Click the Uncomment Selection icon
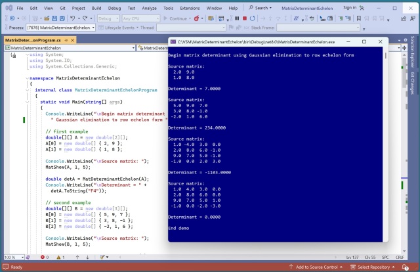The height and width of the screenshot is (272, 420). (348, 18)
